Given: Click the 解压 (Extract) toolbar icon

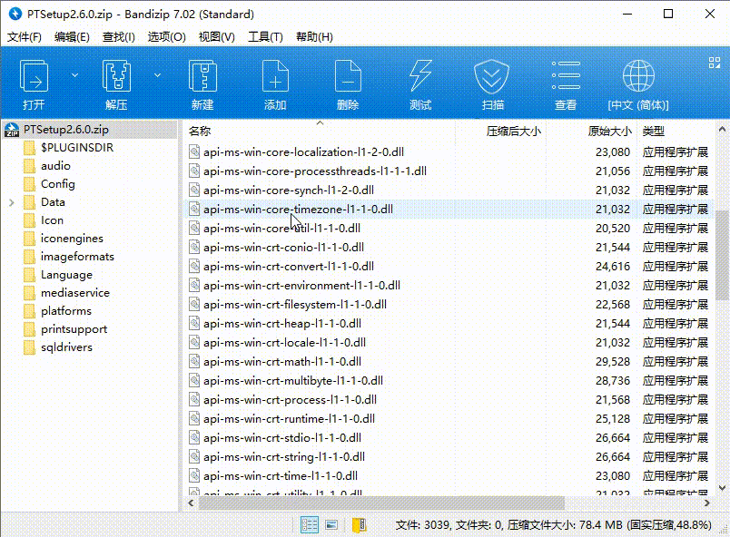Looking at the screenshot, I should pos(116,77).
